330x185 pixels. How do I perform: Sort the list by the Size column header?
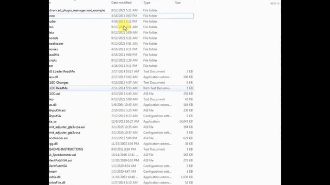178,3
